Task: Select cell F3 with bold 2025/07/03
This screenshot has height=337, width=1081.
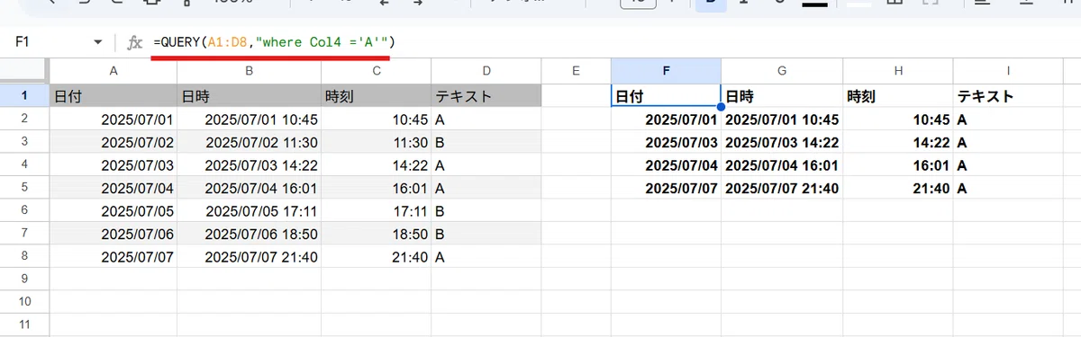Action: point(666,142)
